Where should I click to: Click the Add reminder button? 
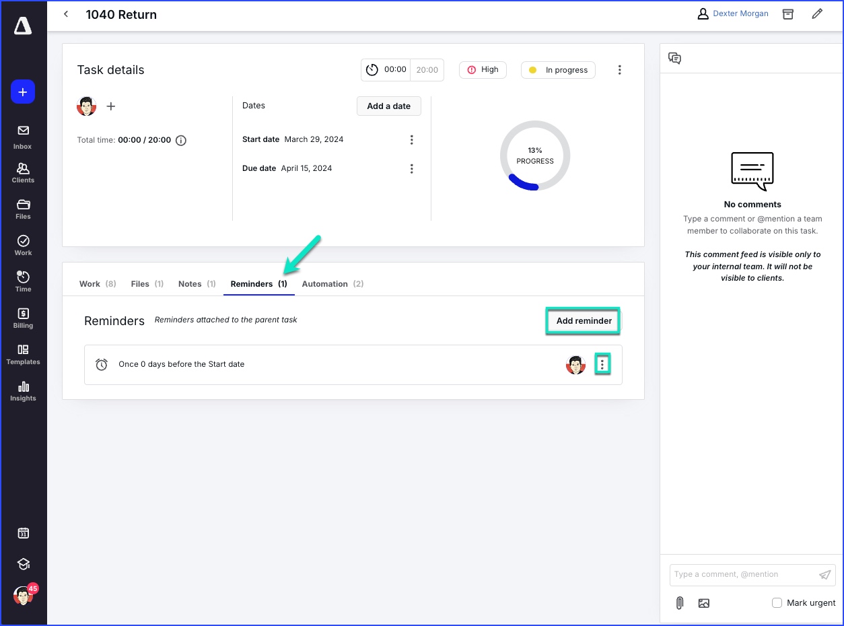(x=584, y=321)
